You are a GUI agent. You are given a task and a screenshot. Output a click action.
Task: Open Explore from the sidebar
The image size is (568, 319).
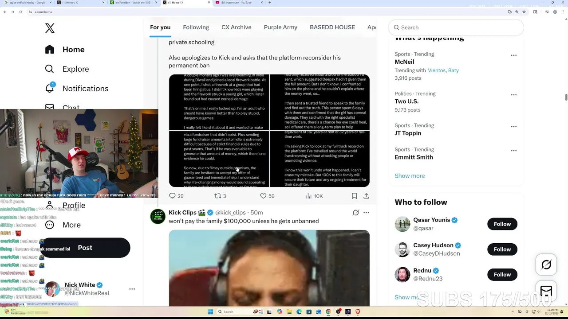pos(67,69)
